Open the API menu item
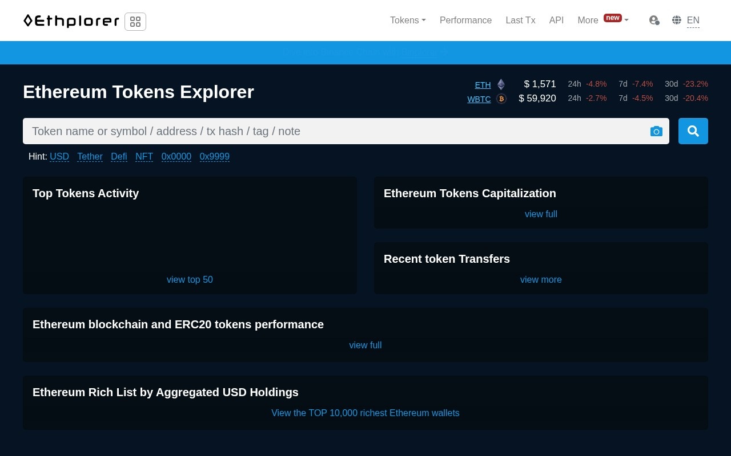Viewport: 731px width, 456px height. click(x=556, y=21)
